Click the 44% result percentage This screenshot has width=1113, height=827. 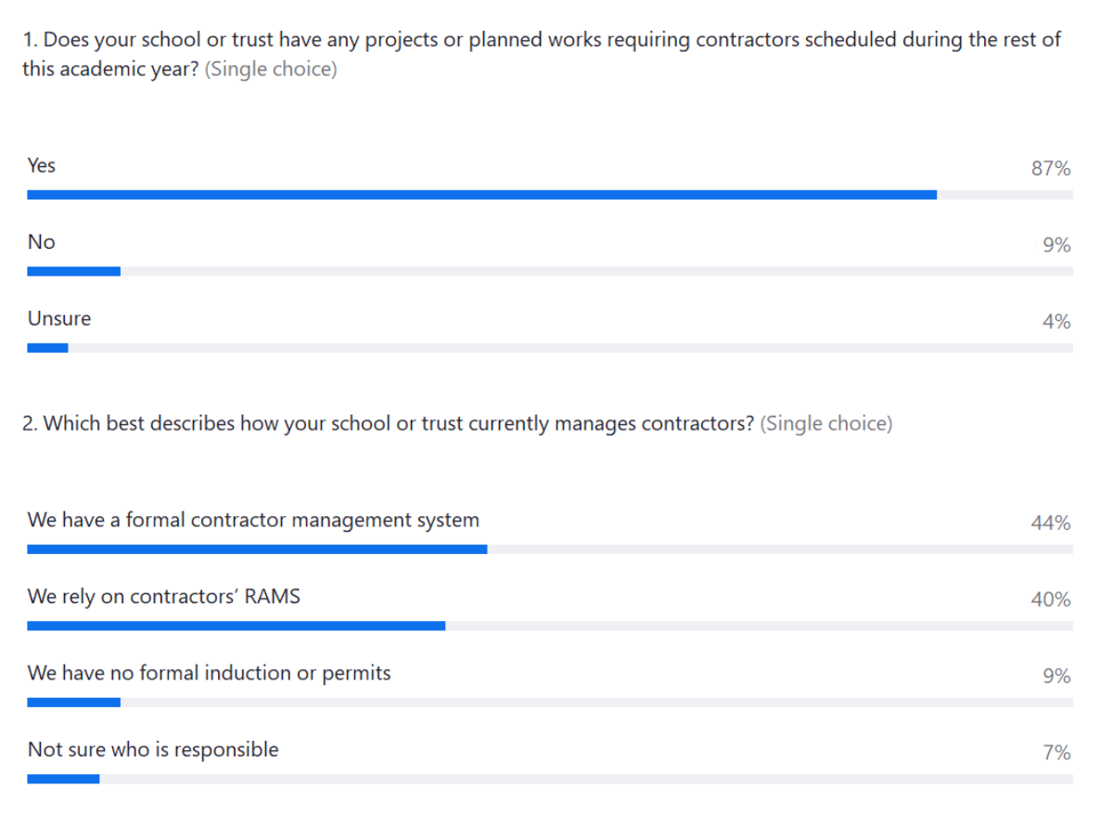pyautogui.click(x=1050, y=523)
